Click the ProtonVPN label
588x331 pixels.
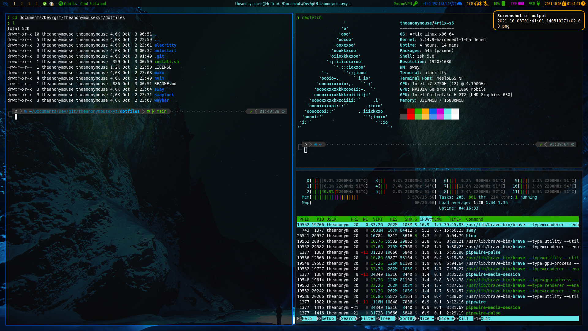[x=403, y=4]
